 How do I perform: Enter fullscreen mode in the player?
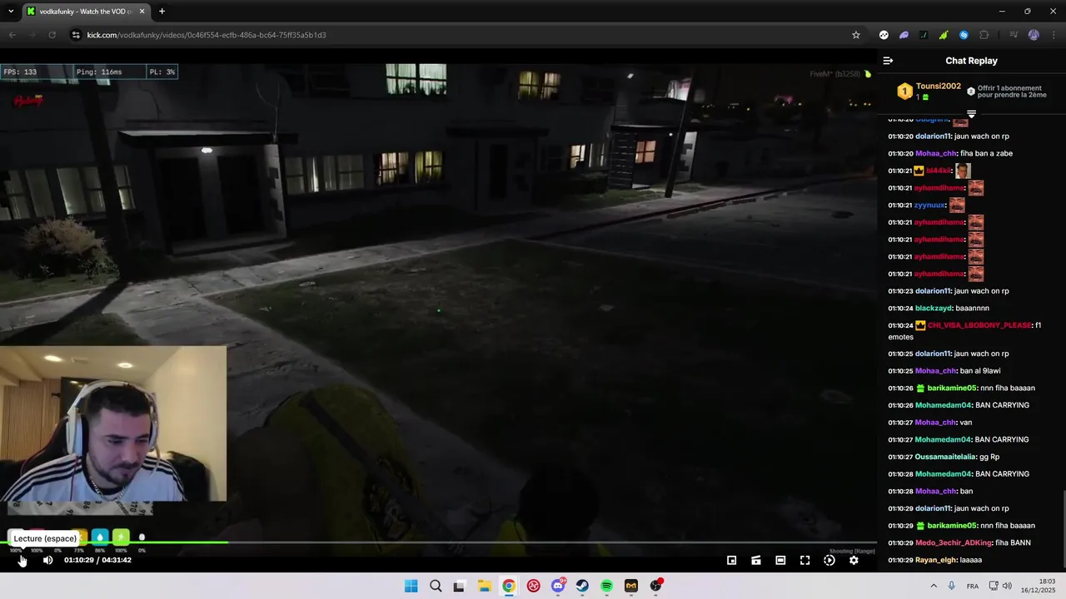click(x=804, y=560)
